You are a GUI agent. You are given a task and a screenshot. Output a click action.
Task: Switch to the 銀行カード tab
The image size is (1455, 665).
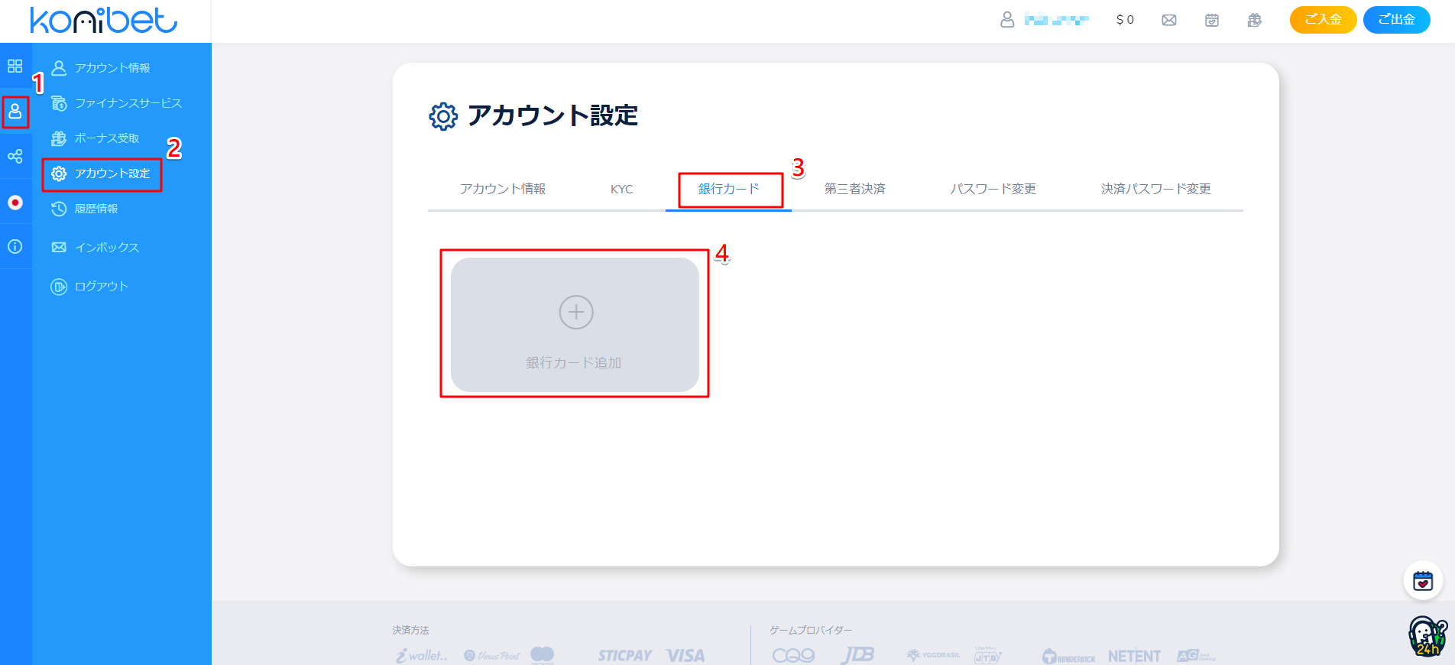pyautogui.click(x=729, y=189)
